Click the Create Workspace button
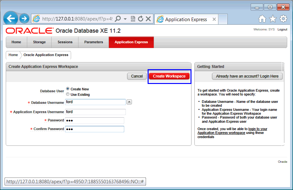 (x=169, y=76)
